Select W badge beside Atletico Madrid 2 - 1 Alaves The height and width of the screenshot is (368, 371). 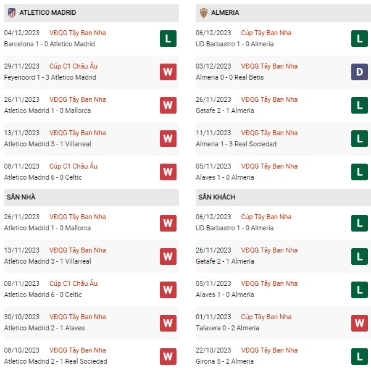coord(168,323)
